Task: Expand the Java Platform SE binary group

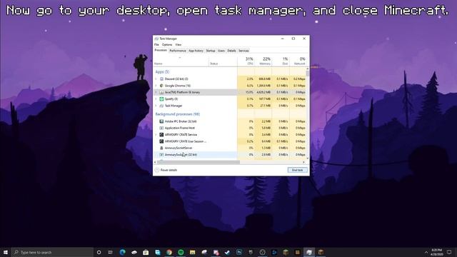Action: [156, 92]
